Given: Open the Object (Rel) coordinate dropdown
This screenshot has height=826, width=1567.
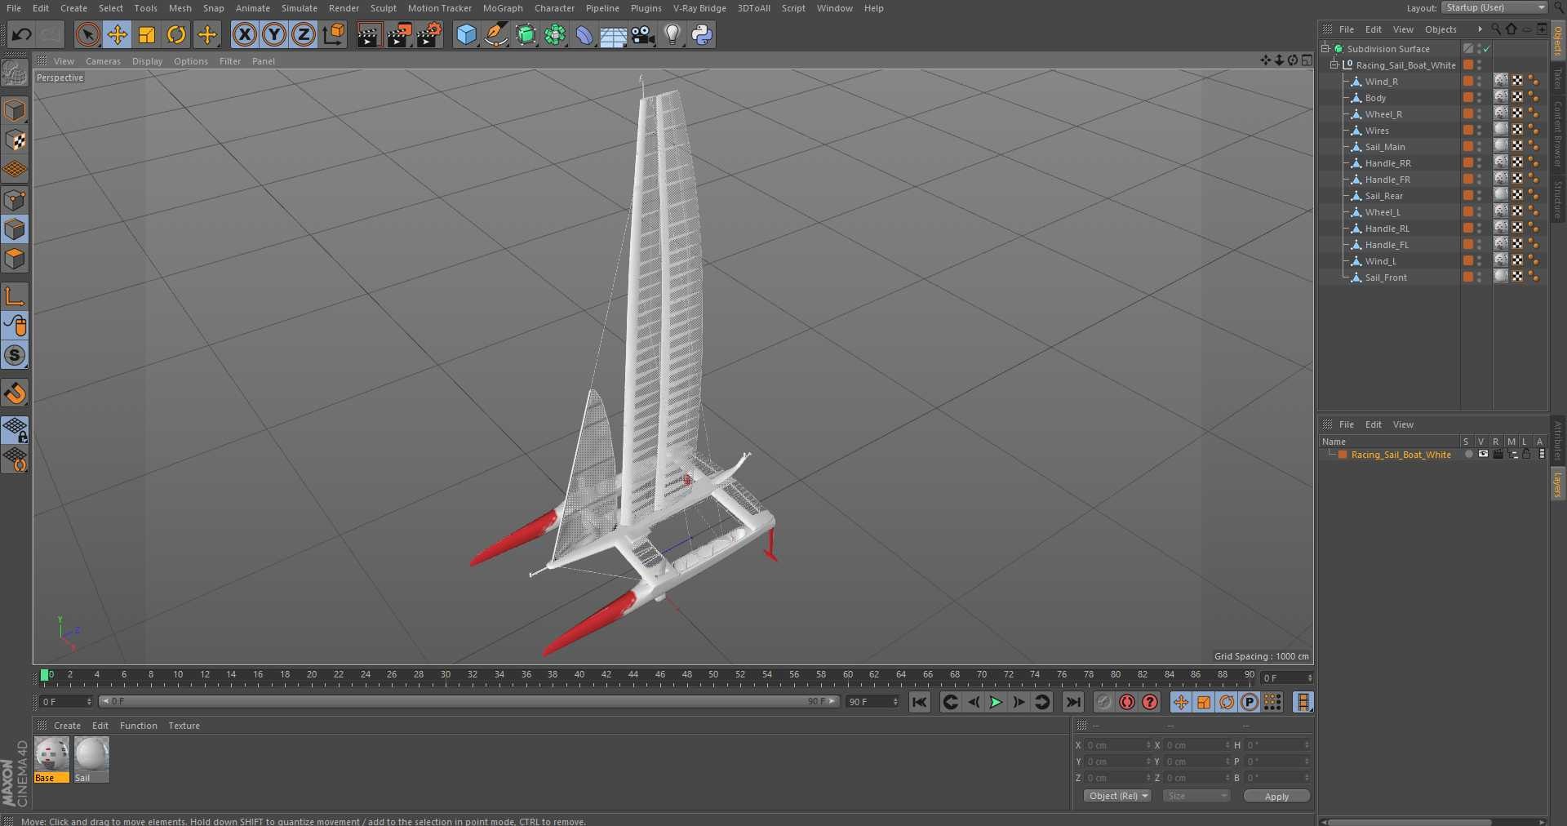Looking at the screenshot, I should pos(1117,796).
